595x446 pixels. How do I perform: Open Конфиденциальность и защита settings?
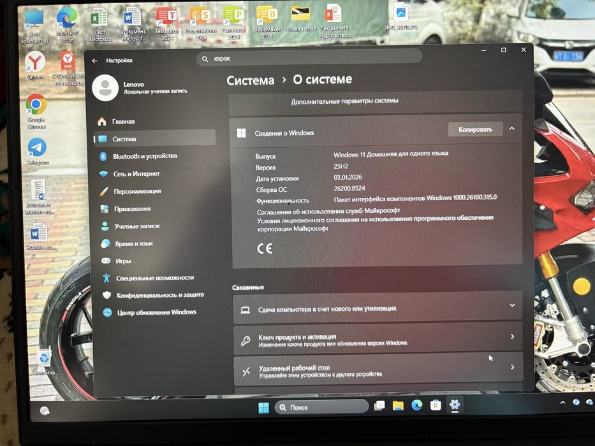tap(159, 295)
